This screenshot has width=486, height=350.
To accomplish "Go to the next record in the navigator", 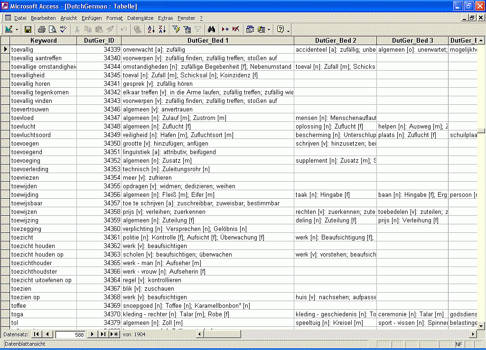I will tap(92, 334).
